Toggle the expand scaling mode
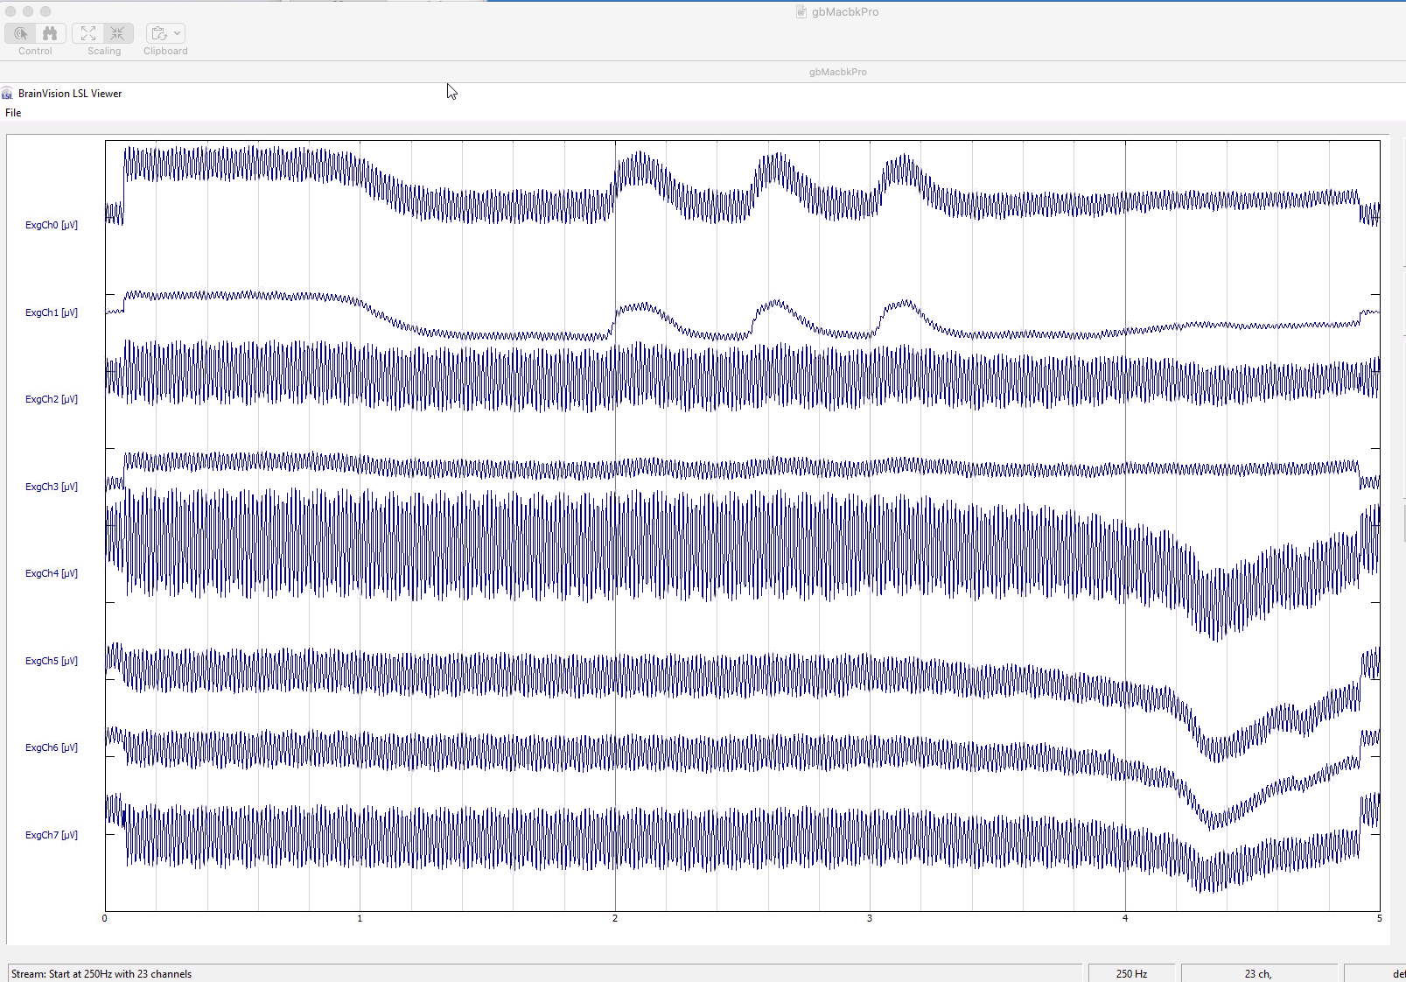Viewport: 1406px width, 982px height. coord(87,32)
